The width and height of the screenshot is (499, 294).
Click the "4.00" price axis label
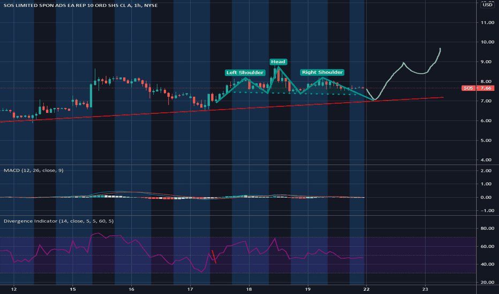coord(487,160)
